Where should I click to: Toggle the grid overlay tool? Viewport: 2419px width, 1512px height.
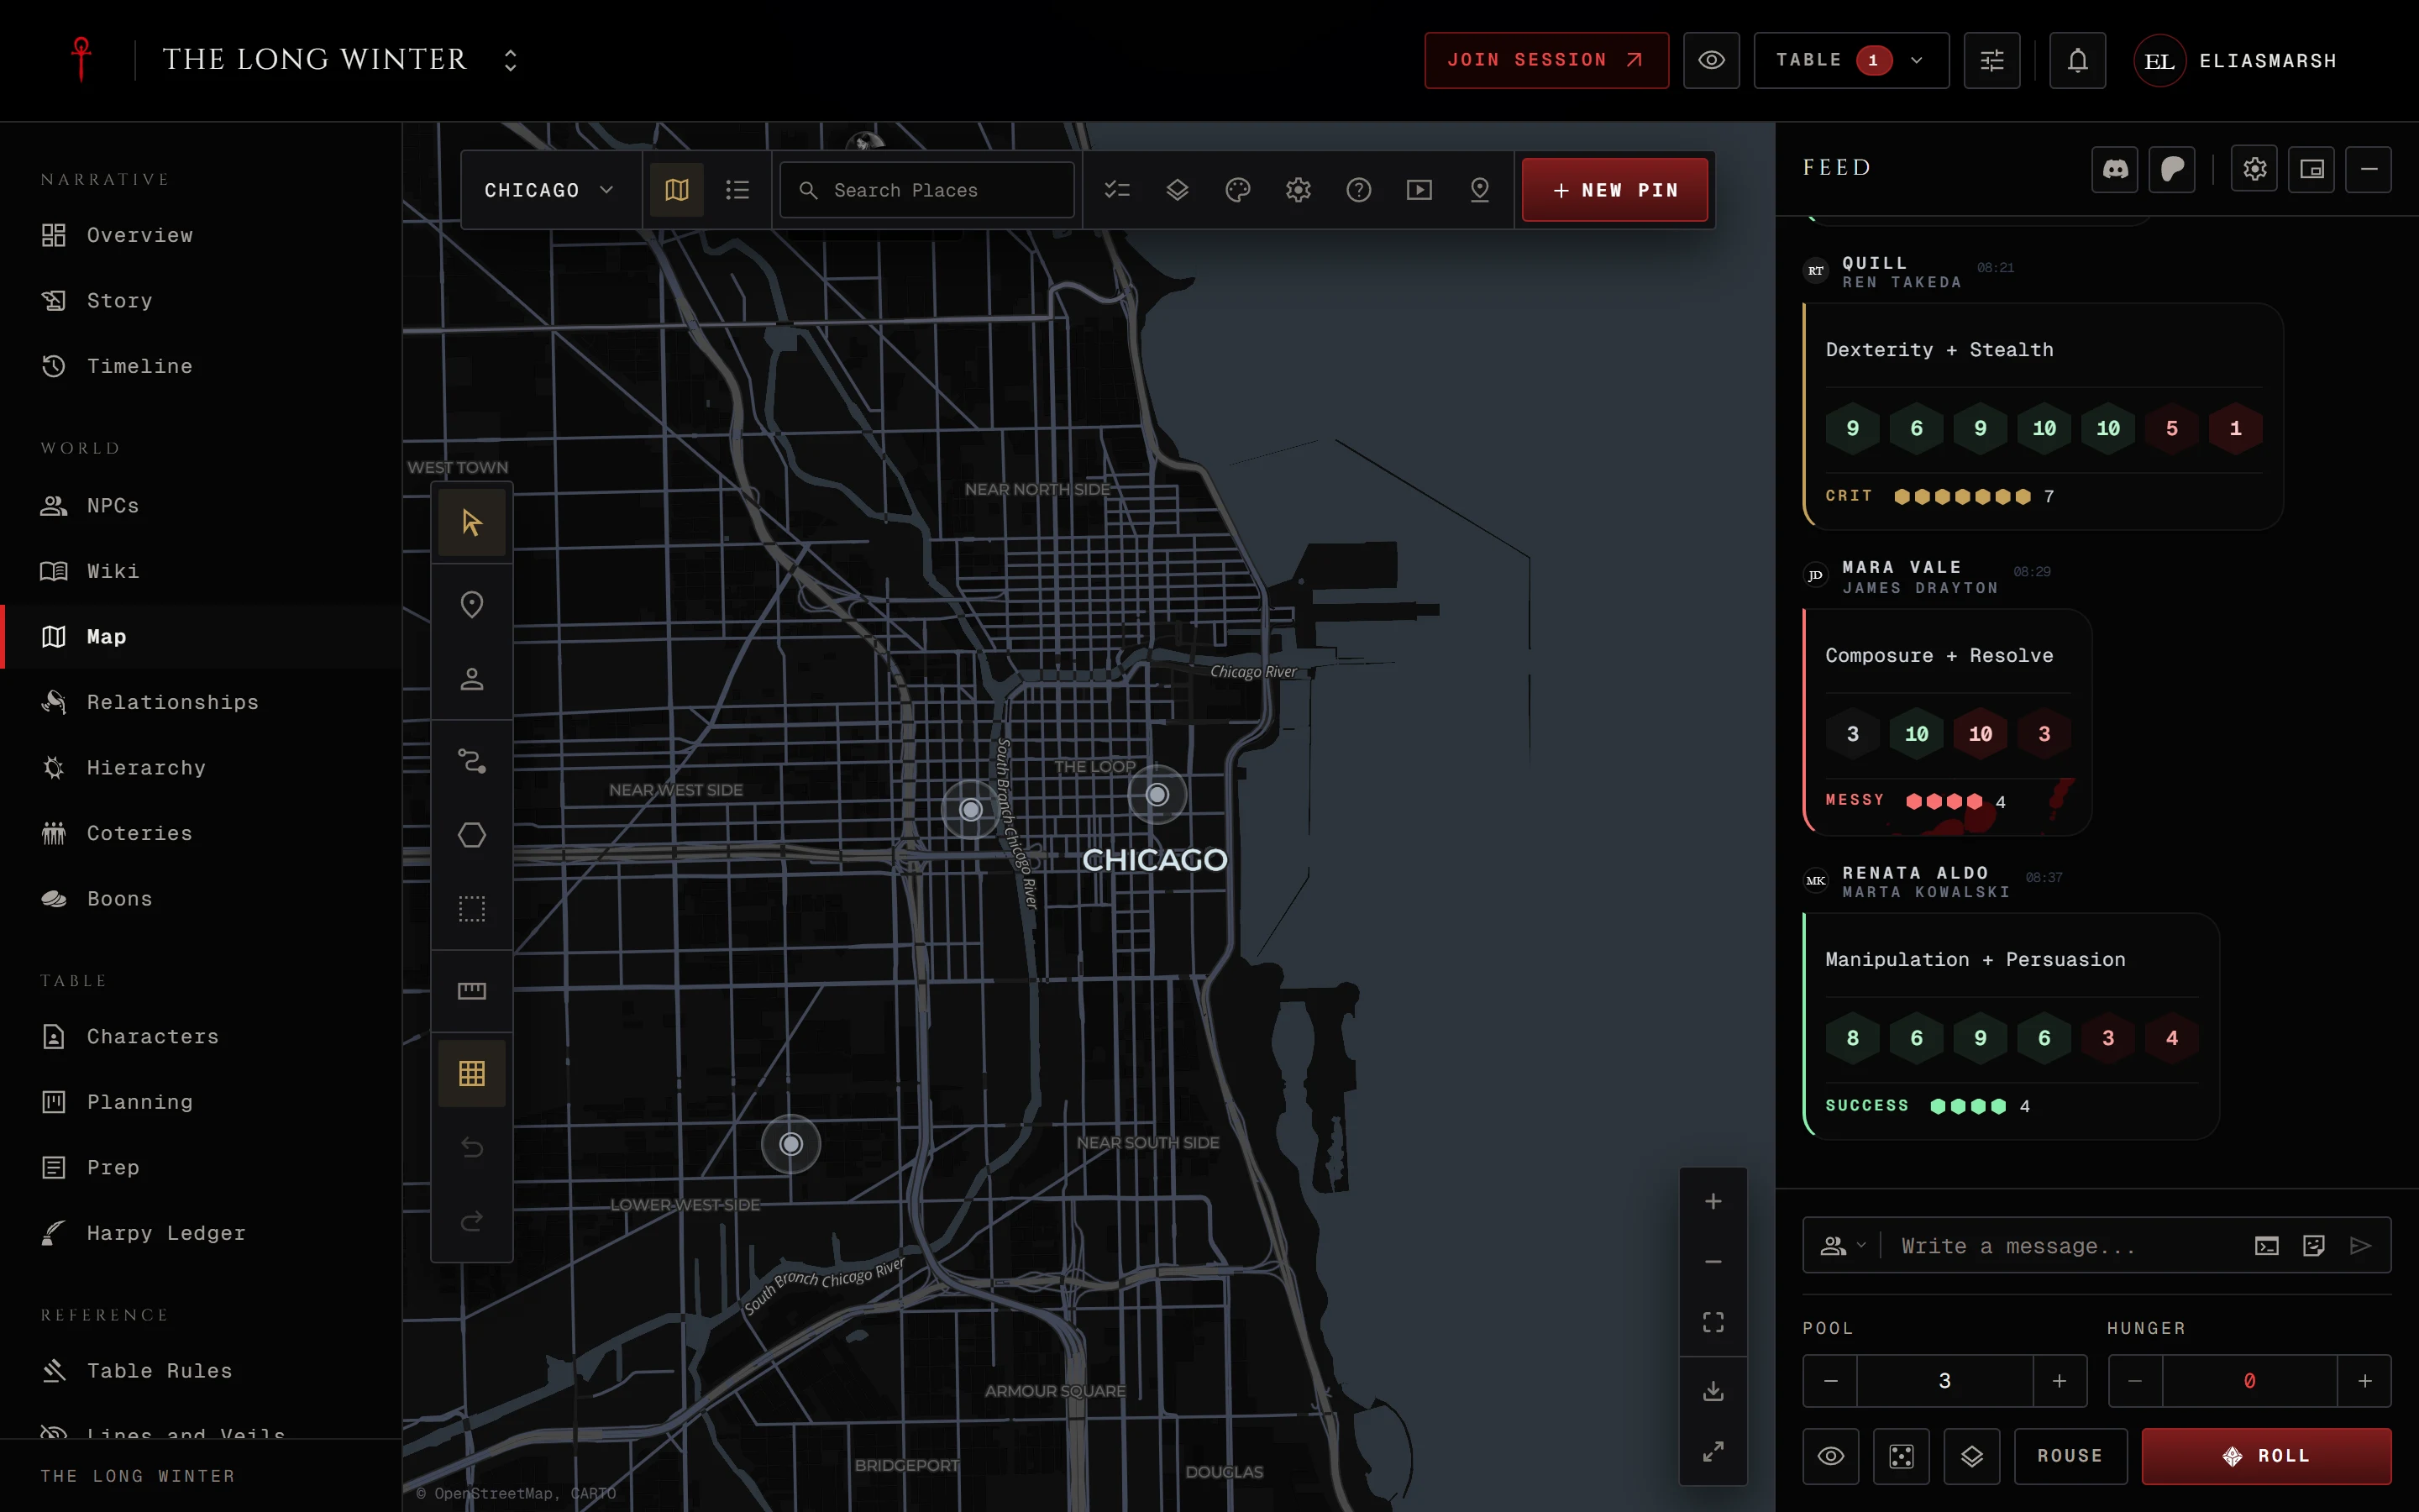coord(472,1073)
